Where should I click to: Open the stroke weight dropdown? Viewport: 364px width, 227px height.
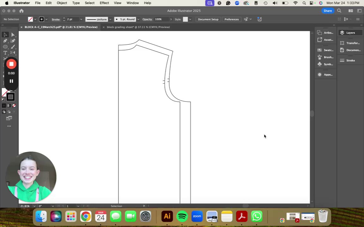click(81, 19)
